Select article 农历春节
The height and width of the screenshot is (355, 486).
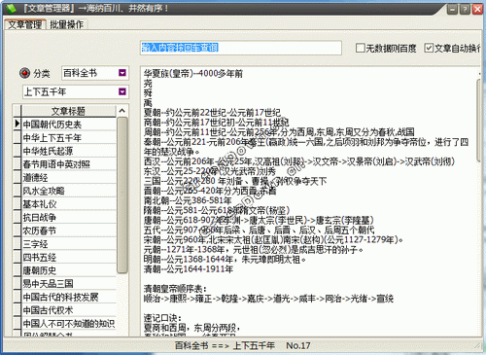(x=68, y=231)
